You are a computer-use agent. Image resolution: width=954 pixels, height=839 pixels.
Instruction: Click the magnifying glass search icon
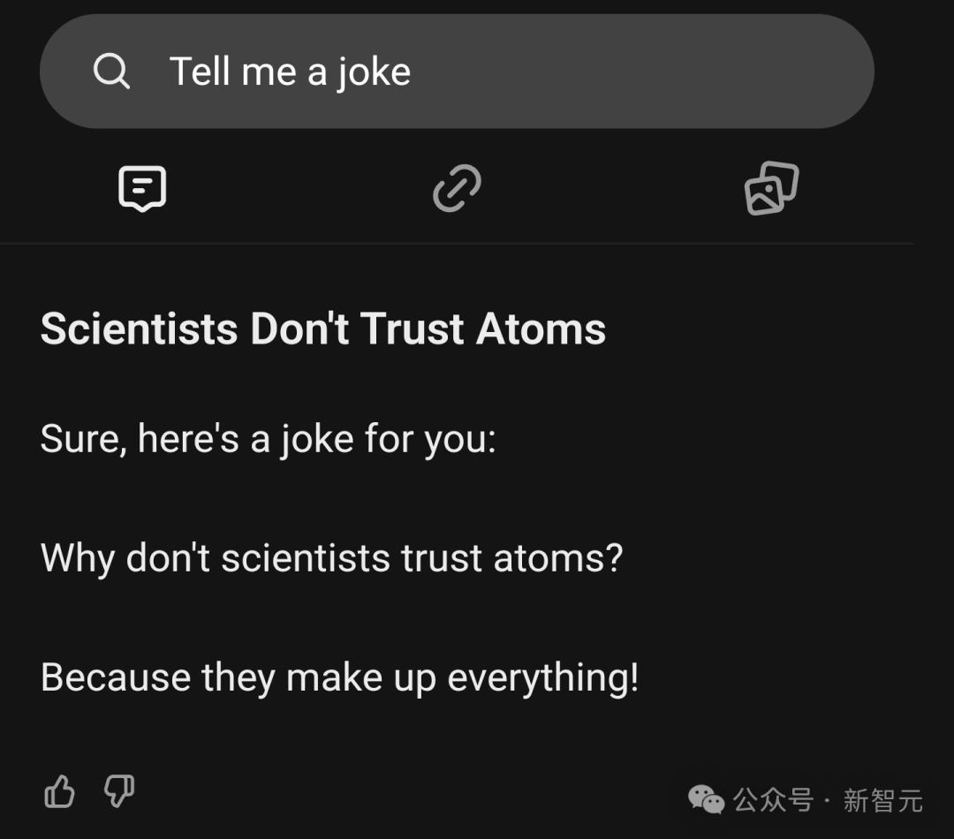111,71
